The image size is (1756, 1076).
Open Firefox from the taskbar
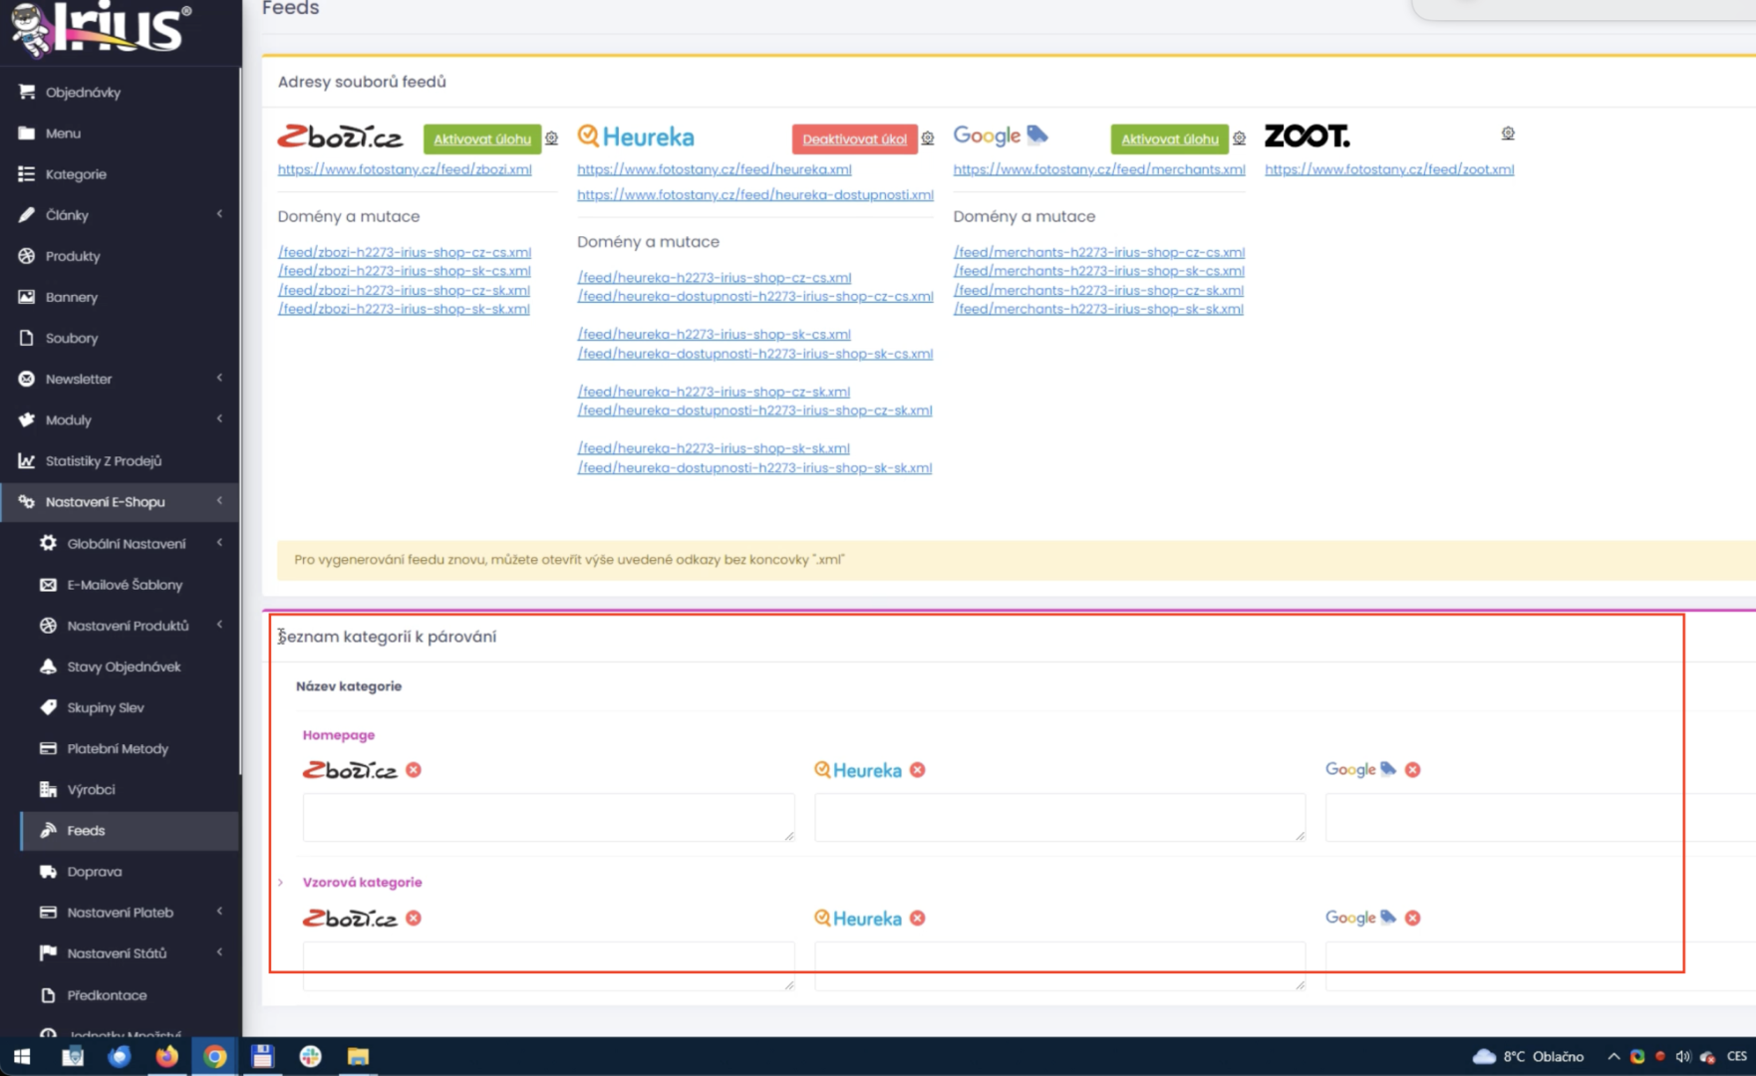pyautogui.click(x=166, y=1056)
